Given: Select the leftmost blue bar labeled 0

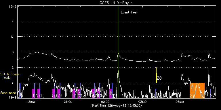Looking at the screenshot, I should click(x=20, y=90).
